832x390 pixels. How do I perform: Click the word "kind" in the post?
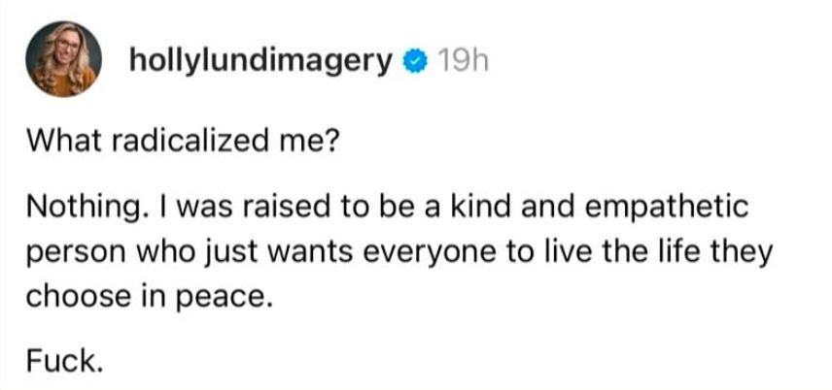483,206
